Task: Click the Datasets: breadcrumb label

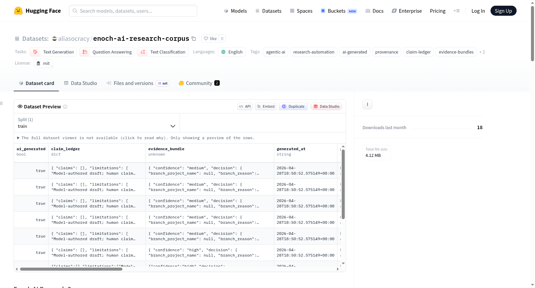Action: [x=35, y=39]
